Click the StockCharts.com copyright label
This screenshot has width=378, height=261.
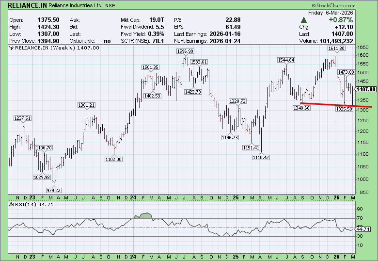pyautogui.click(x=333, y=5)
